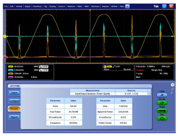Expand the measurement row circular arrow icon

point(149,94)
